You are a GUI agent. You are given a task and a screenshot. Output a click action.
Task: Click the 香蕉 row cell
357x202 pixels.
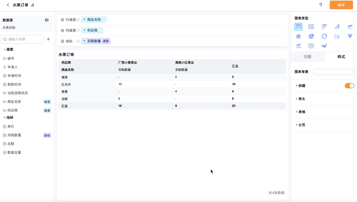pyautogui.click(x=87, y=92)
